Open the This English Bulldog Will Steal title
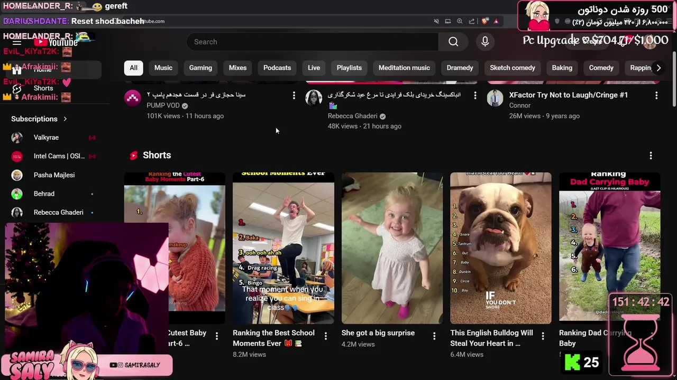The height and width of the screenshot is (380, 677). (x=492, y=338)
